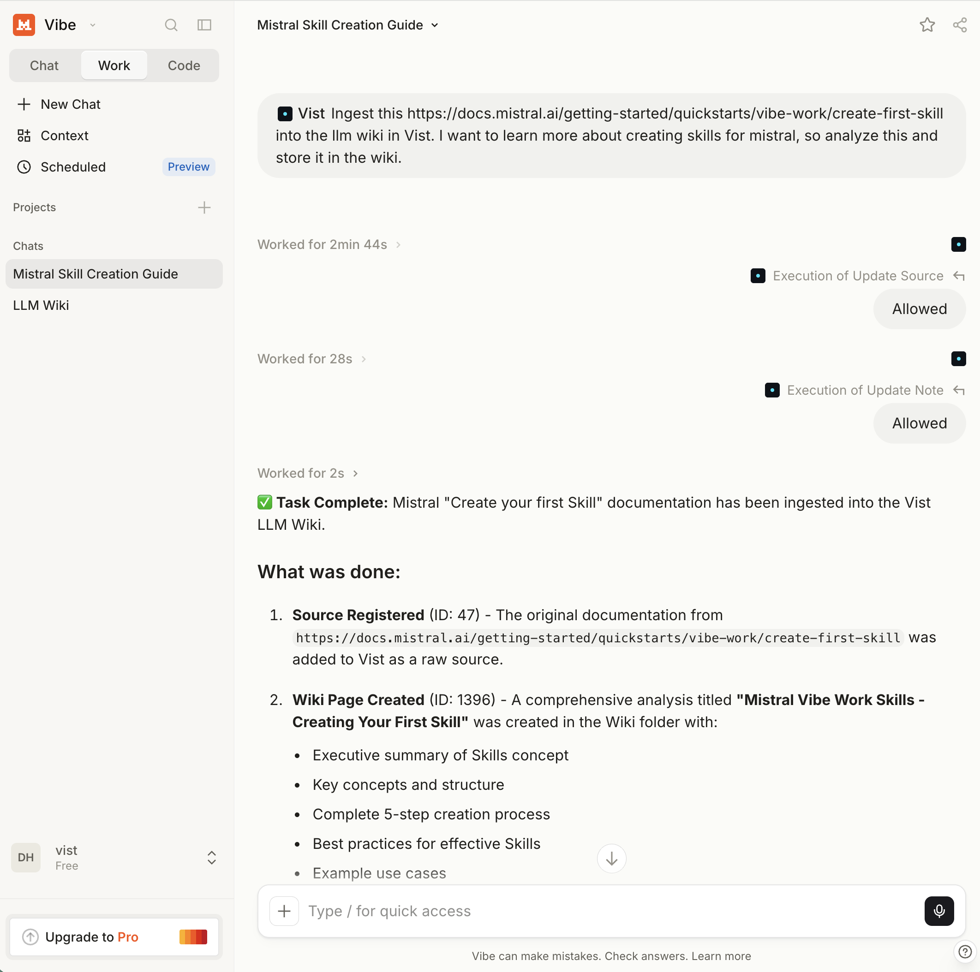This screenshot has height=972, width=980.
Task: Star this chat as favorite
Action: 927,25
